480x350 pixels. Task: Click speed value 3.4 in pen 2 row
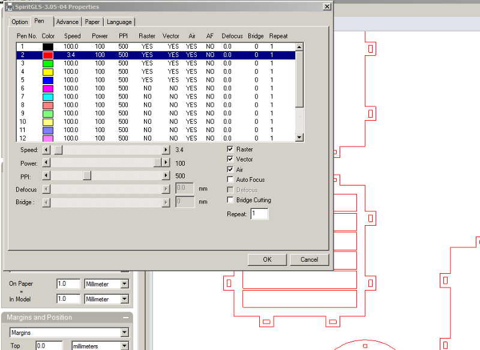[x=71, y=55]
